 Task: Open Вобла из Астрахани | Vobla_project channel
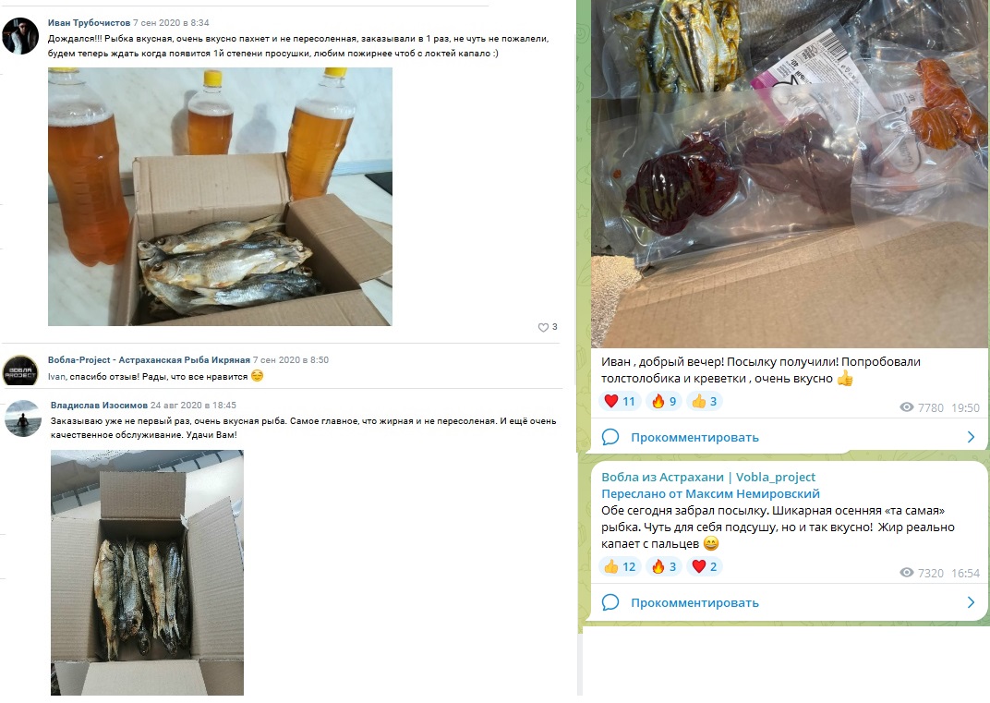coord(707,477)
